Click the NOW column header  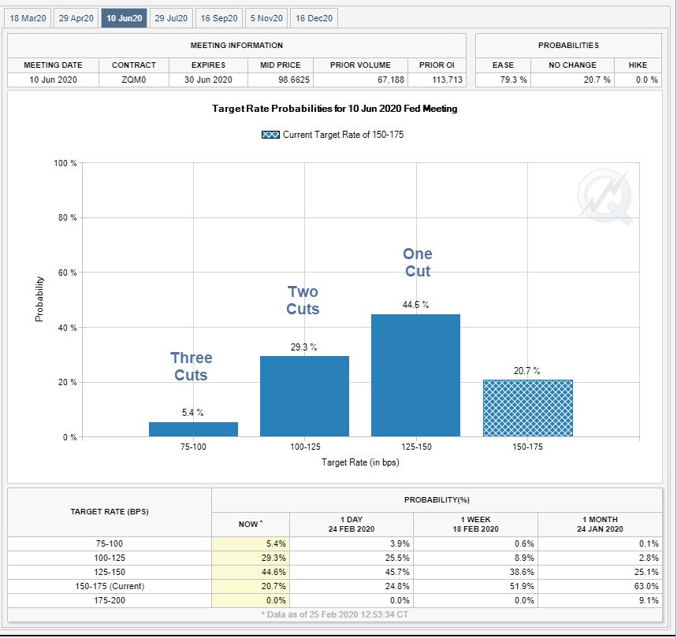pyautogui.click(x=250, y=524)
